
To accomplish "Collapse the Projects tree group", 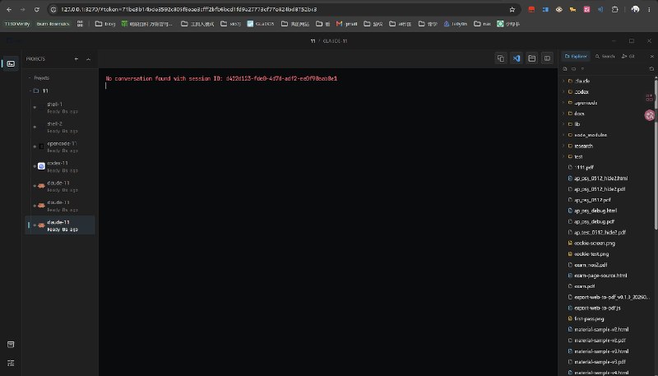I will (30, 78).
